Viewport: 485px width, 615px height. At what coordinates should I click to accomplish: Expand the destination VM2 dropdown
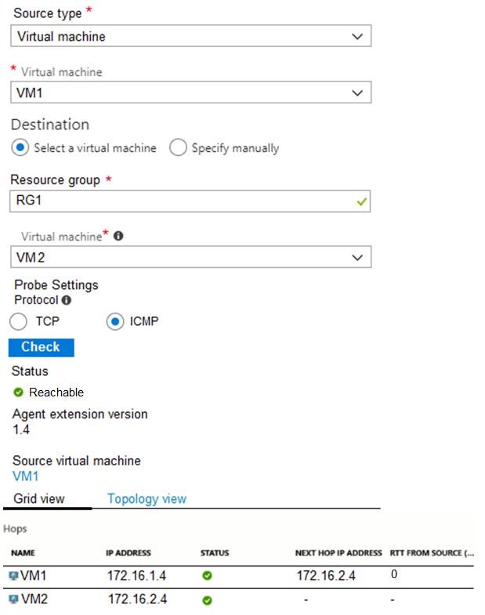(191, 257)
